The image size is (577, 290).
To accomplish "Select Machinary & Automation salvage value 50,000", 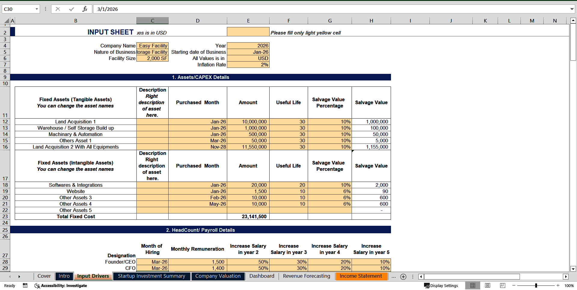I will point(371,134).
